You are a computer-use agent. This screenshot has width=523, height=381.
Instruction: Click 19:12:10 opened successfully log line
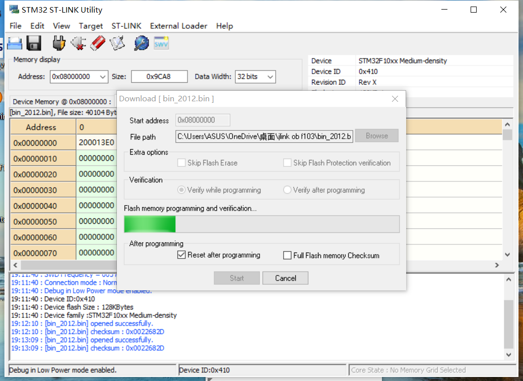82,324
